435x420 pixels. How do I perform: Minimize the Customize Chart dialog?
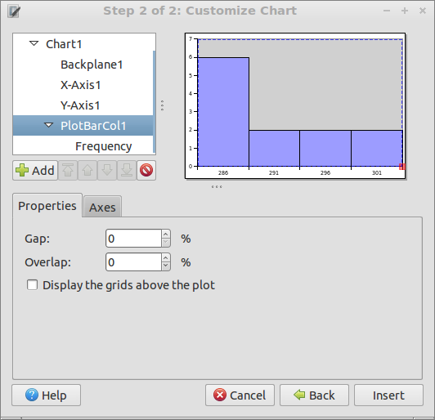coord(387,11)
